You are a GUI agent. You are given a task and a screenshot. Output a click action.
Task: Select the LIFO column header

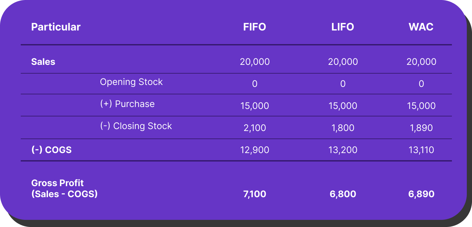point(343,27)
